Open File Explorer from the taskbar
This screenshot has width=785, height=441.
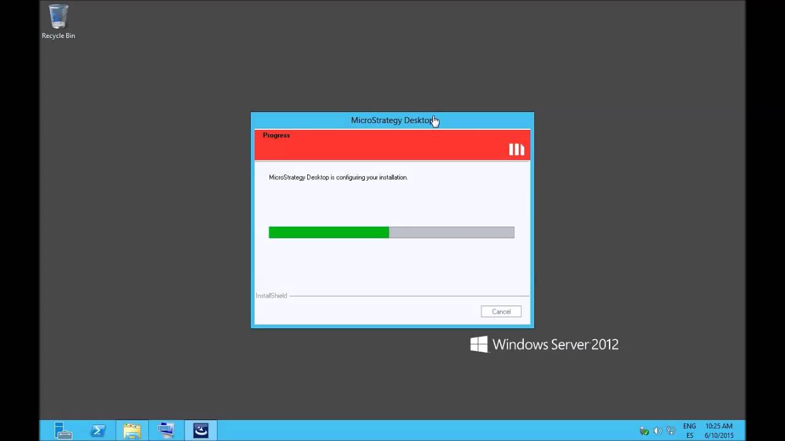tap(132, 431)
